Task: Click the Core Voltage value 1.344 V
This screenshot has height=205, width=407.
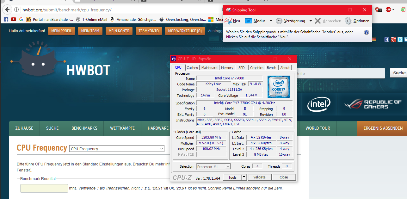Action: pyautogui.click(x=251, y=95)
